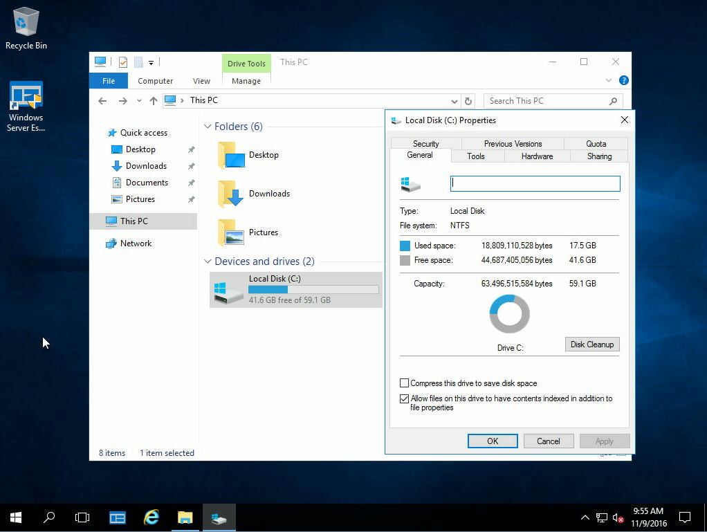
Task: Open Server Manager from the taskbar
Action: [x=118, y=517]
